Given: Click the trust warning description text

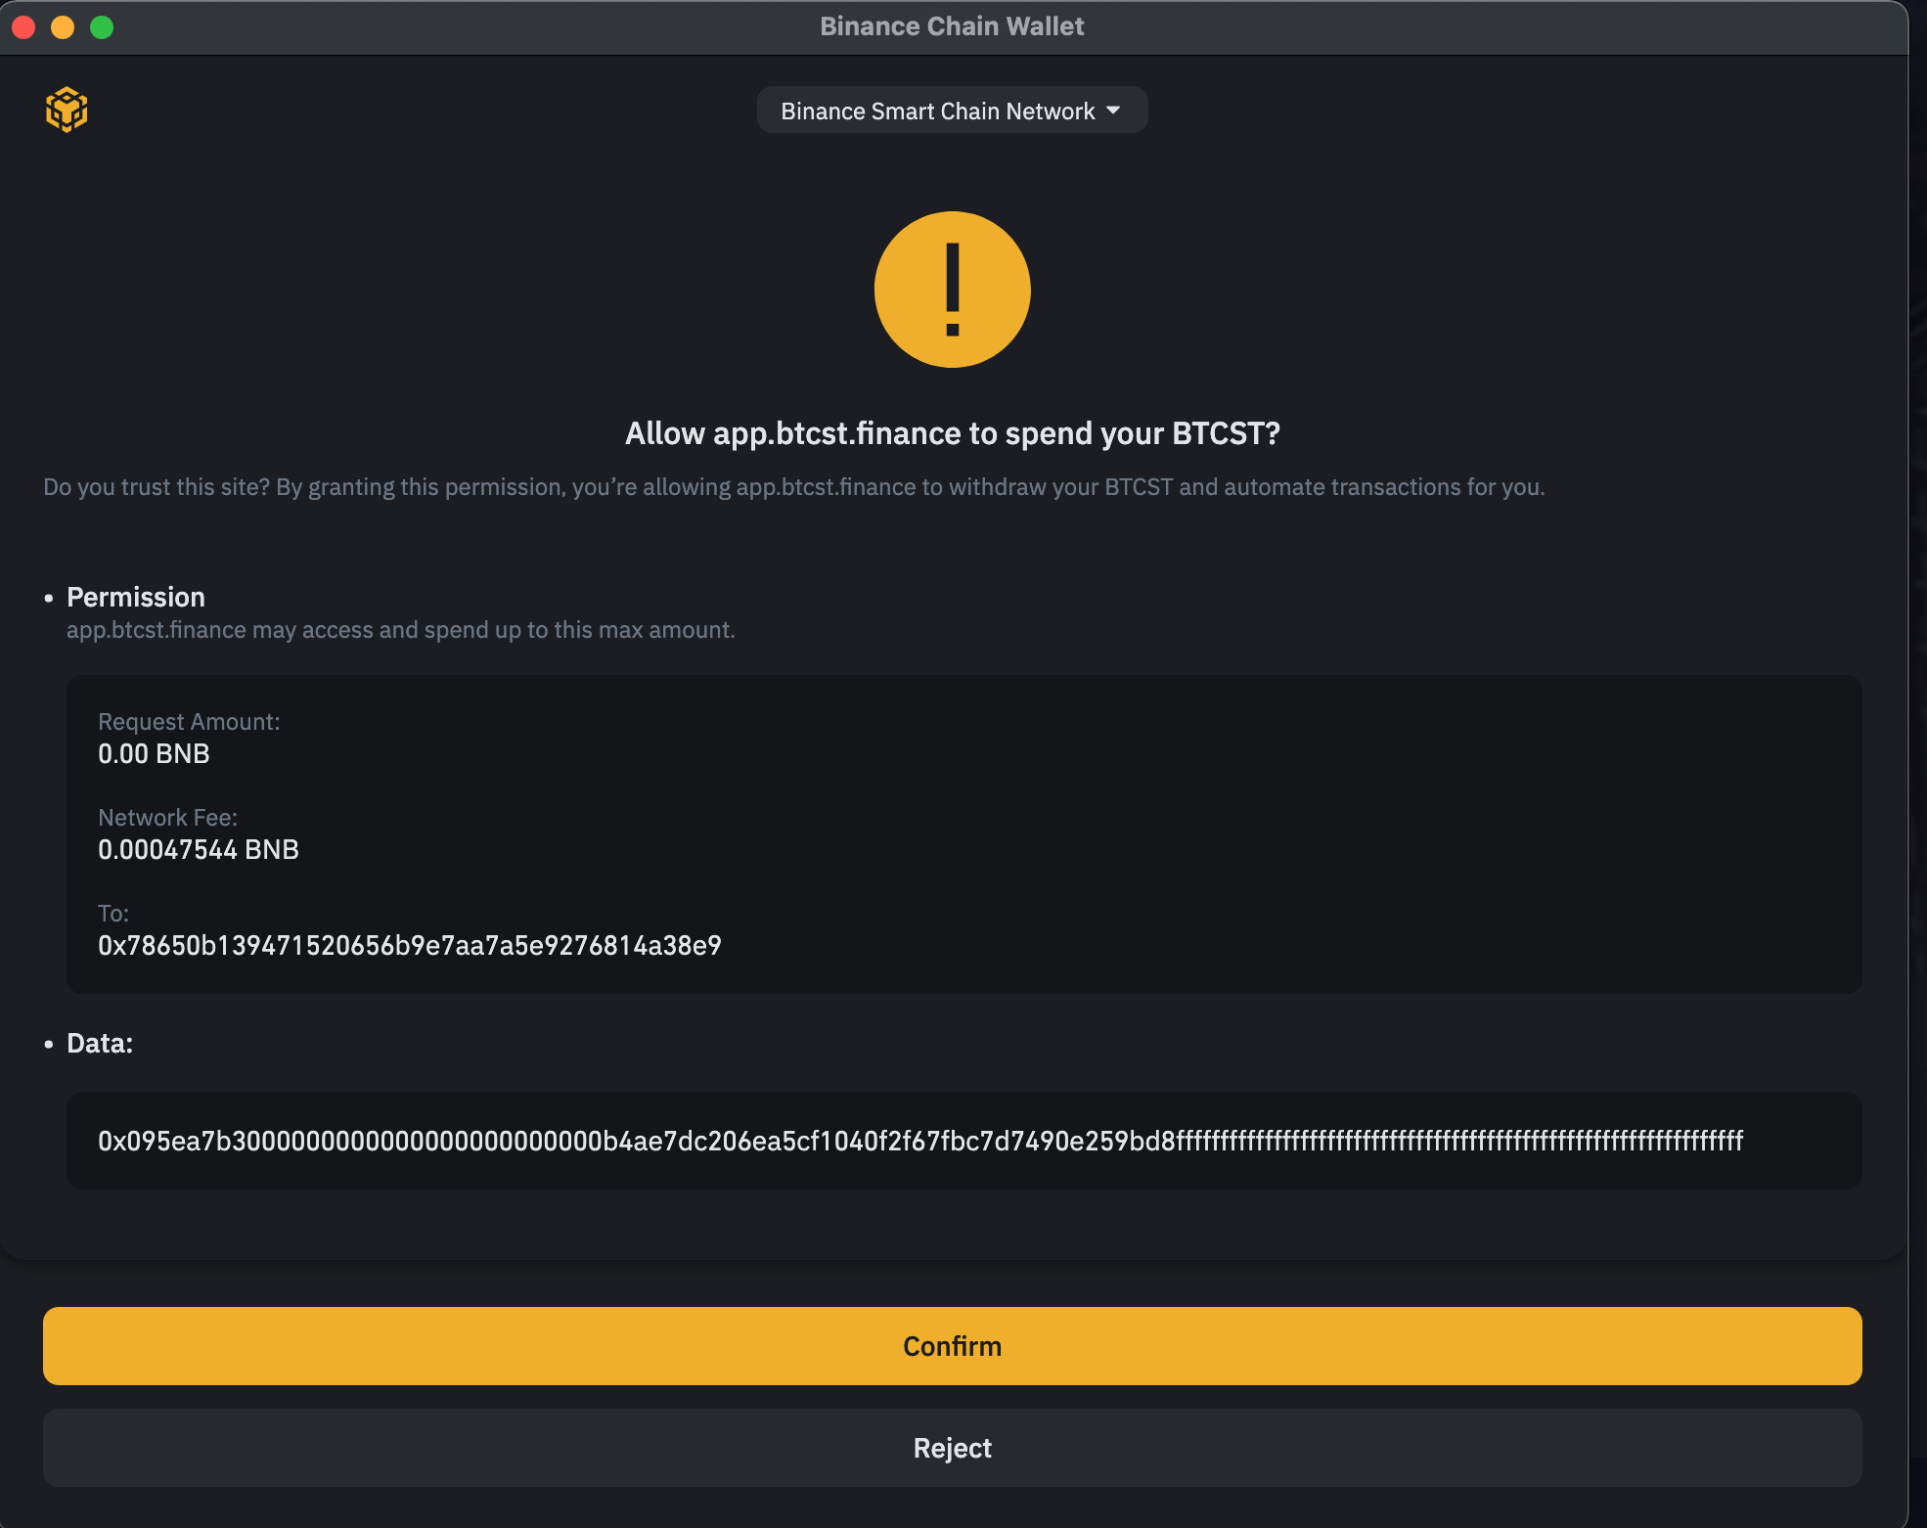Looking at the screenshot, I should click(x=794, y=487).
